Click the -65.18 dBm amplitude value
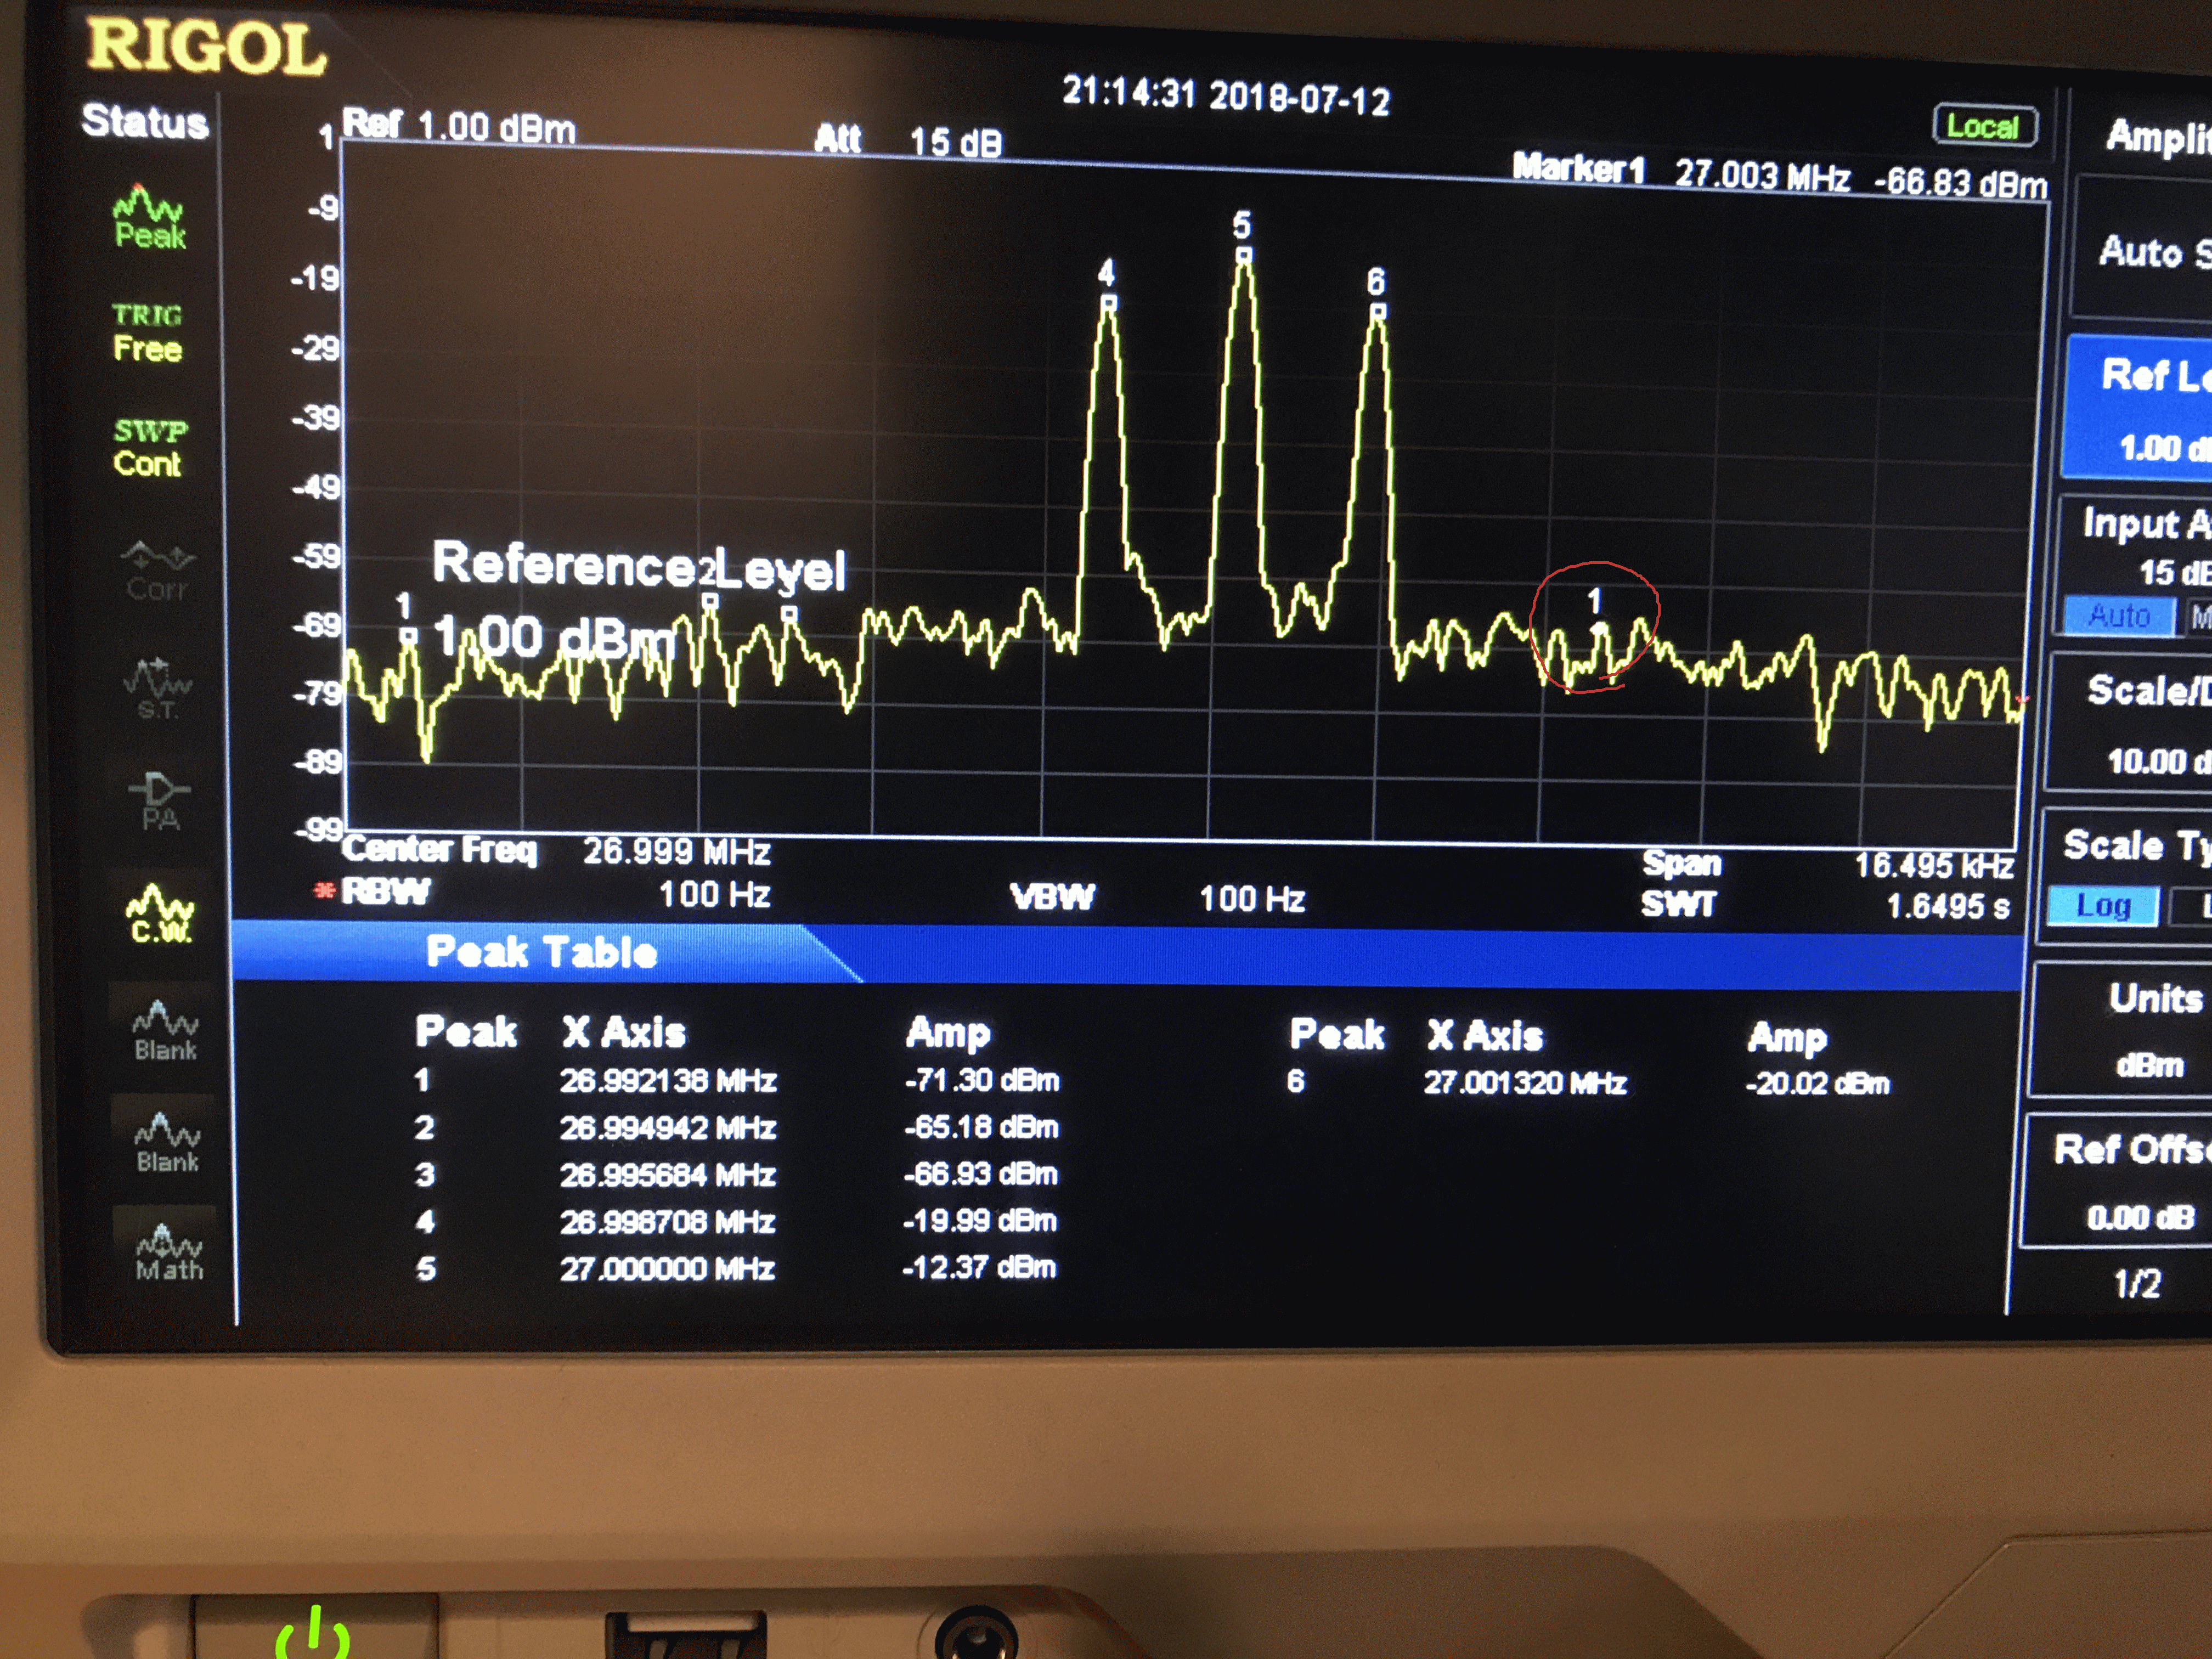2212x1659 pixels. (x=981, y=1127)
